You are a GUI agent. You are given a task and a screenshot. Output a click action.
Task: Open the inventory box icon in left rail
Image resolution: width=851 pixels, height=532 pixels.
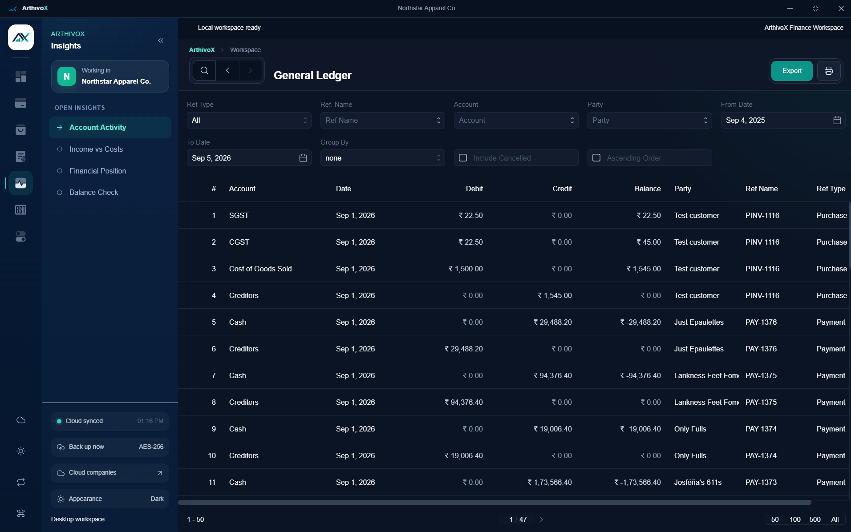tap(20, 130)
